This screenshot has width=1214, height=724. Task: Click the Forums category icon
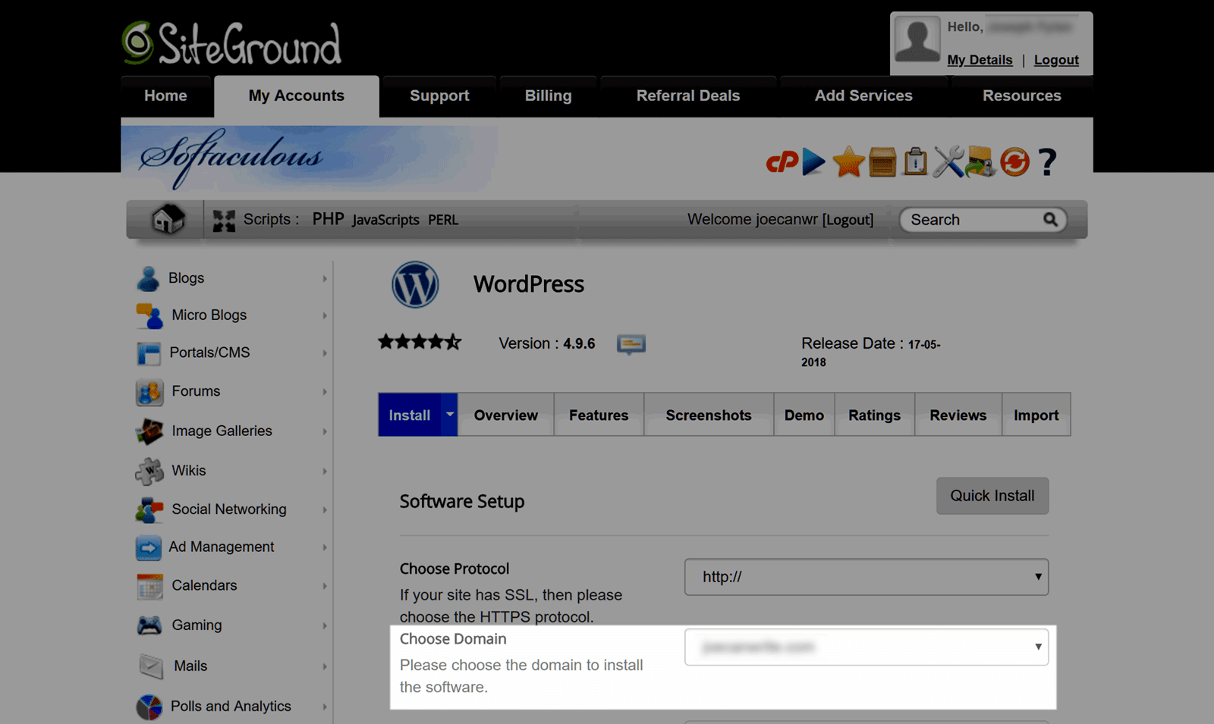click(149, 392)
